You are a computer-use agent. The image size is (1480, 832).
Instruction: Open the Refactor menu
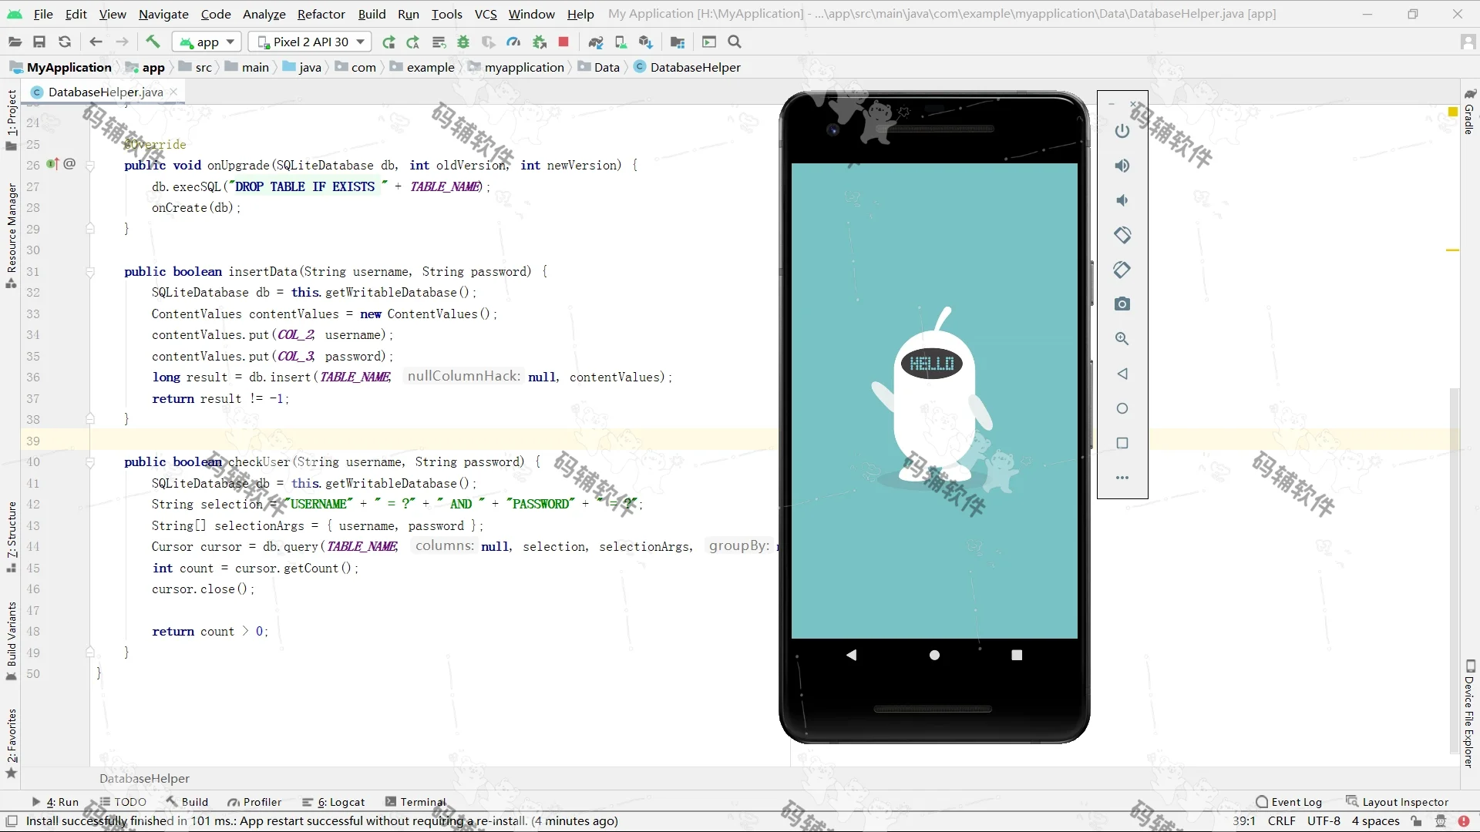pos(321,14)
